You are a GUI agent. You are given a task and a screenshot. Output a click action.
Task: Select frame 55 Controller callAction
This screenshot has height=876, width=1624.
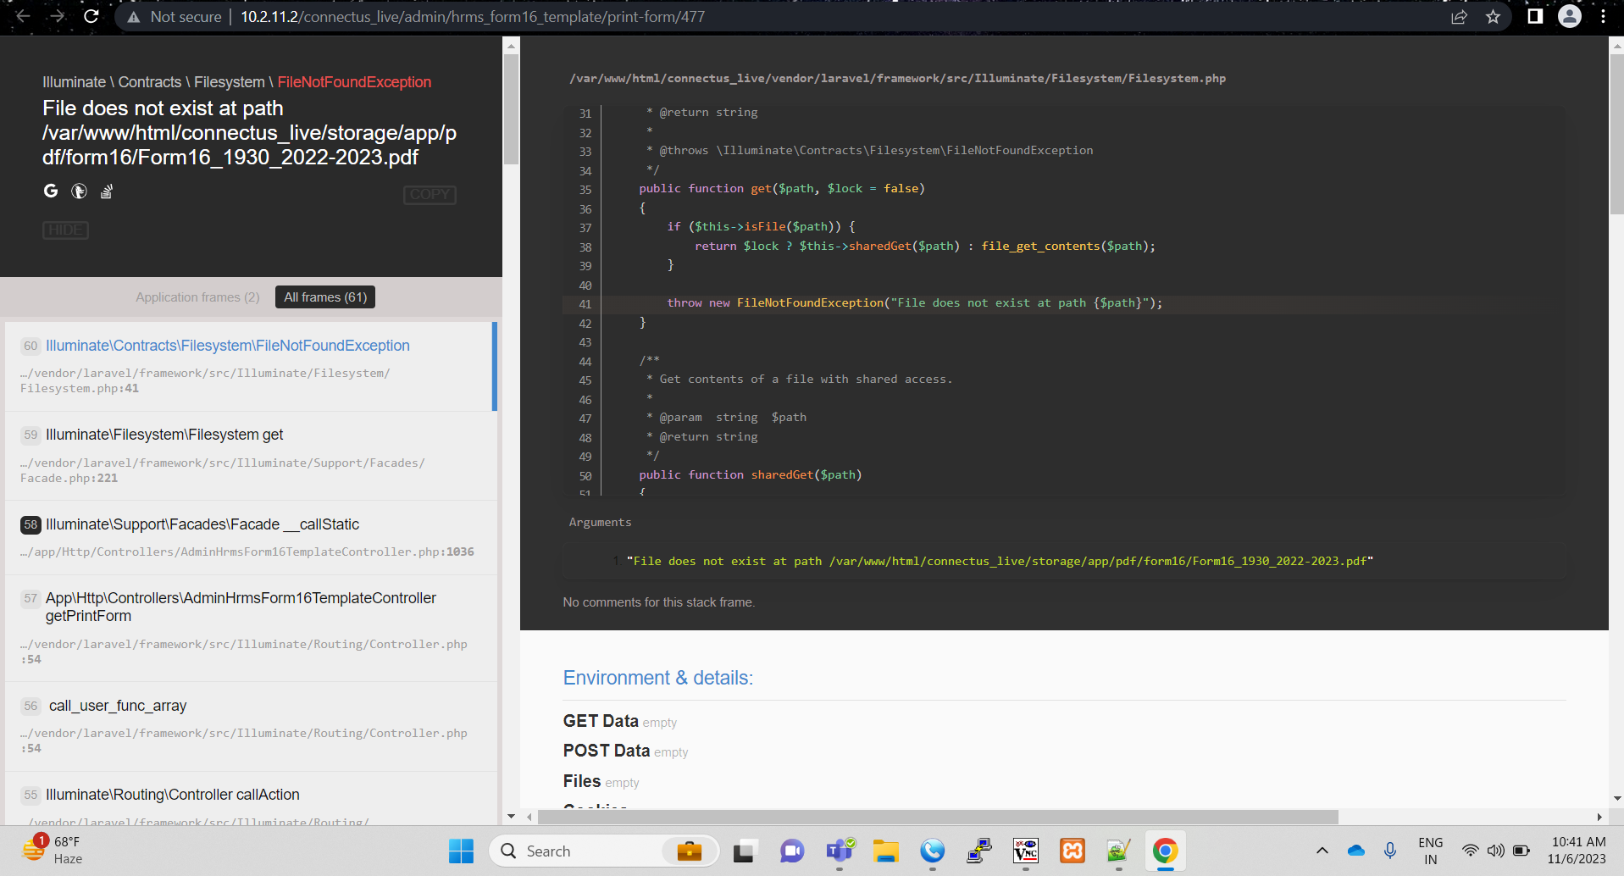click(x=251, y=799)
